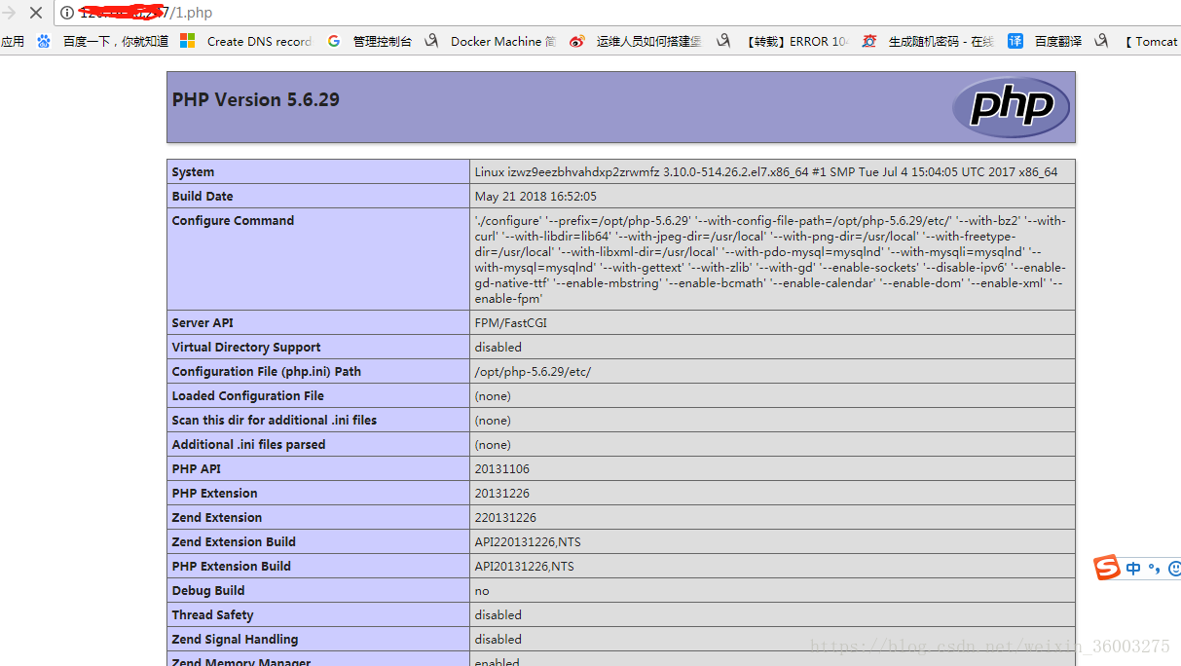Open the 运维人员如何搭建堡 bookmark
1181x666 pixels.
pos(649,41)
